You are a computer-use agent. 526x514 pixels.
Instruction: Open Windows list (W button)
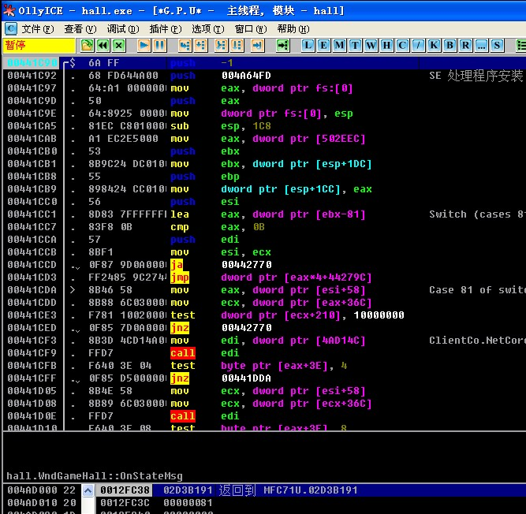[x=371, y=46]
